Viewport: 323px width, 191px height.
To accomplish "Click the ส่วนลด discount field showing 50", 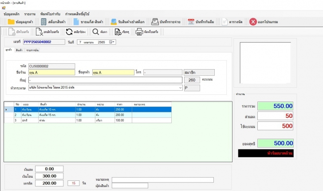I will click(x=276, y=116).
